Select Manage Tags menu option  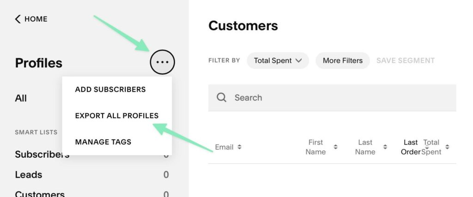click(103, 142)
